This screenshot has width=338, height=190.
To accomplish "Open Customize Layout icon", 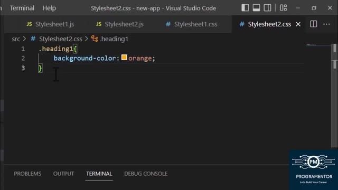I will click(x=283, y=8).
